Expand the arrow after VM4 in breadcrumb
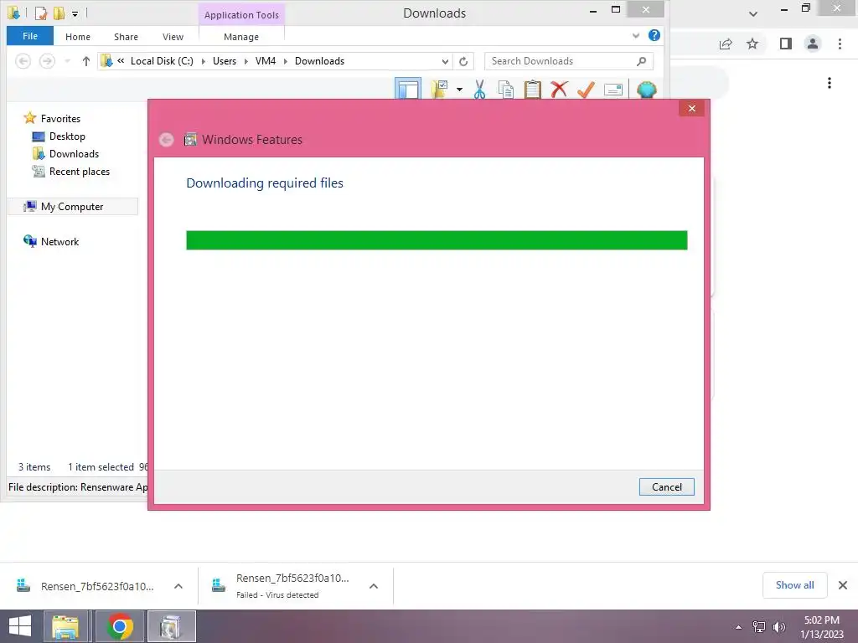 [x=285, y=61]
